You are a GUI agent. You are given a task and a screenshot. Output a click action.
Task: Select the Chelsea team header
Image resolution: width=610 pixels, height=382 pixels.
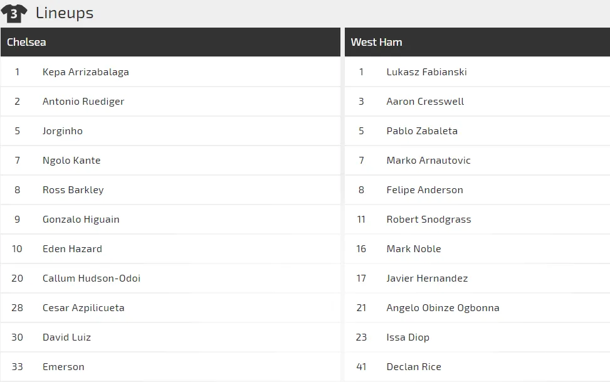26,42
